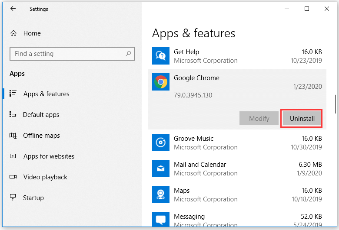The height and width of the screenshot is (230, 339).
Task: Select the Messaging app icon
Action: [x=161, y=219]
